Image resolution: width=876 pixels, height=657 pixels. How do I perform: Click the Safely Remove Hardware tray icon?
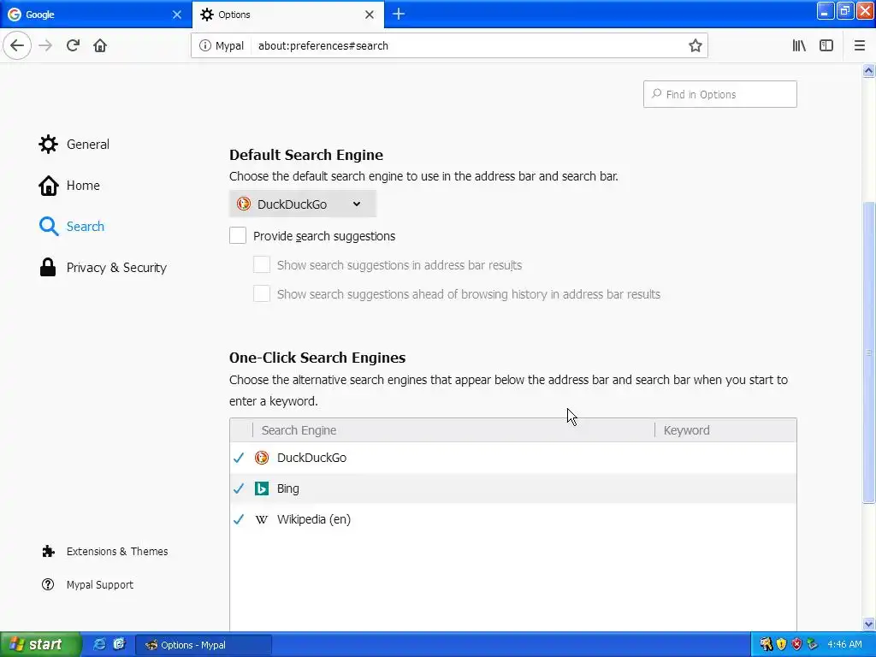click(813, 645)
